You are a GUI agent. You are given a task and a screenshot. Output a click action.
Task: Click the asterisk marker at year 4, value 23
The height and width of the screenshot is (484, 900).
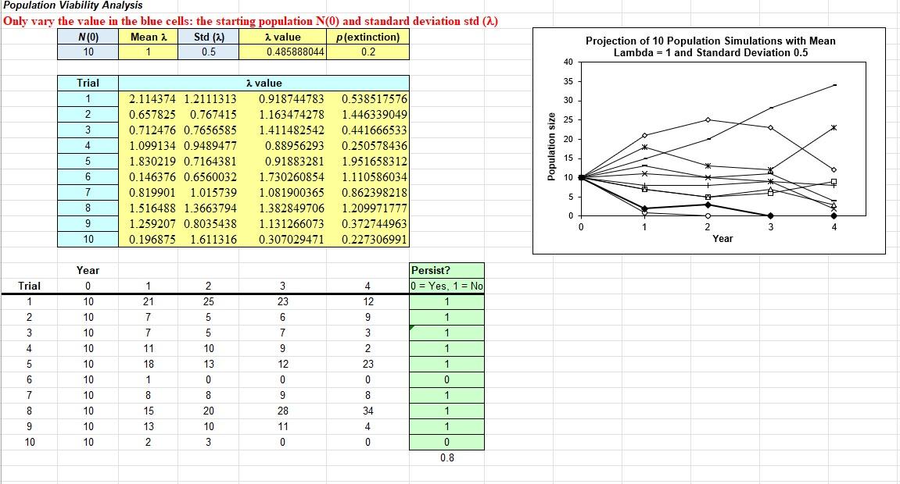coord(834,127)
